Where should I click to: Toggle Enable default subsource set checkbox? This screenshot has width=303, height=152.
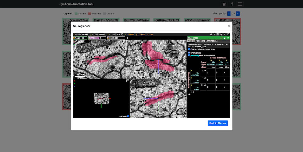point(189,49)
